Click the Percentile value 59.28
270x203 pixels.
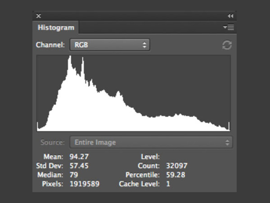pos(176,175)
